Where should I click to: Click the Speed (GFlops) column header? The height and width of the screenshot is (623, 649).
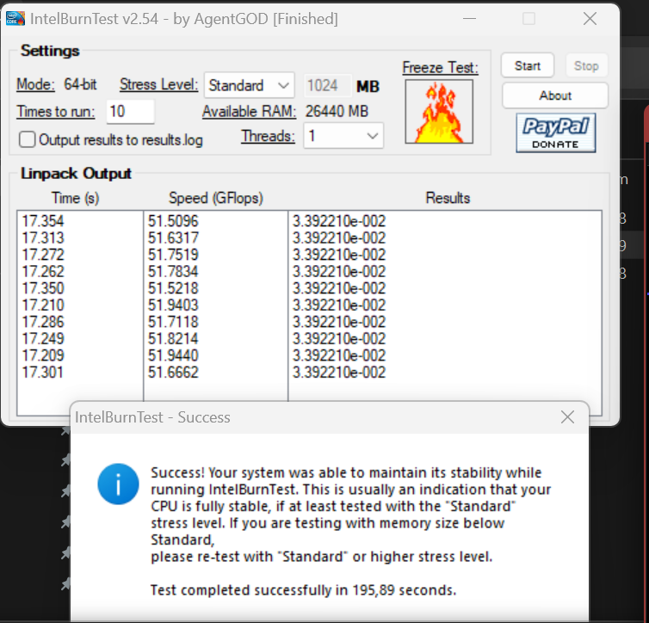pos(216,198)
